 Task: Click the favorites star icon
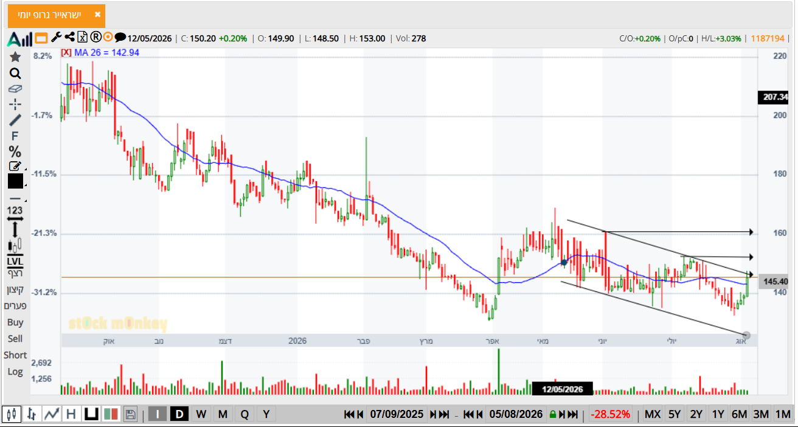click(15, 57)
